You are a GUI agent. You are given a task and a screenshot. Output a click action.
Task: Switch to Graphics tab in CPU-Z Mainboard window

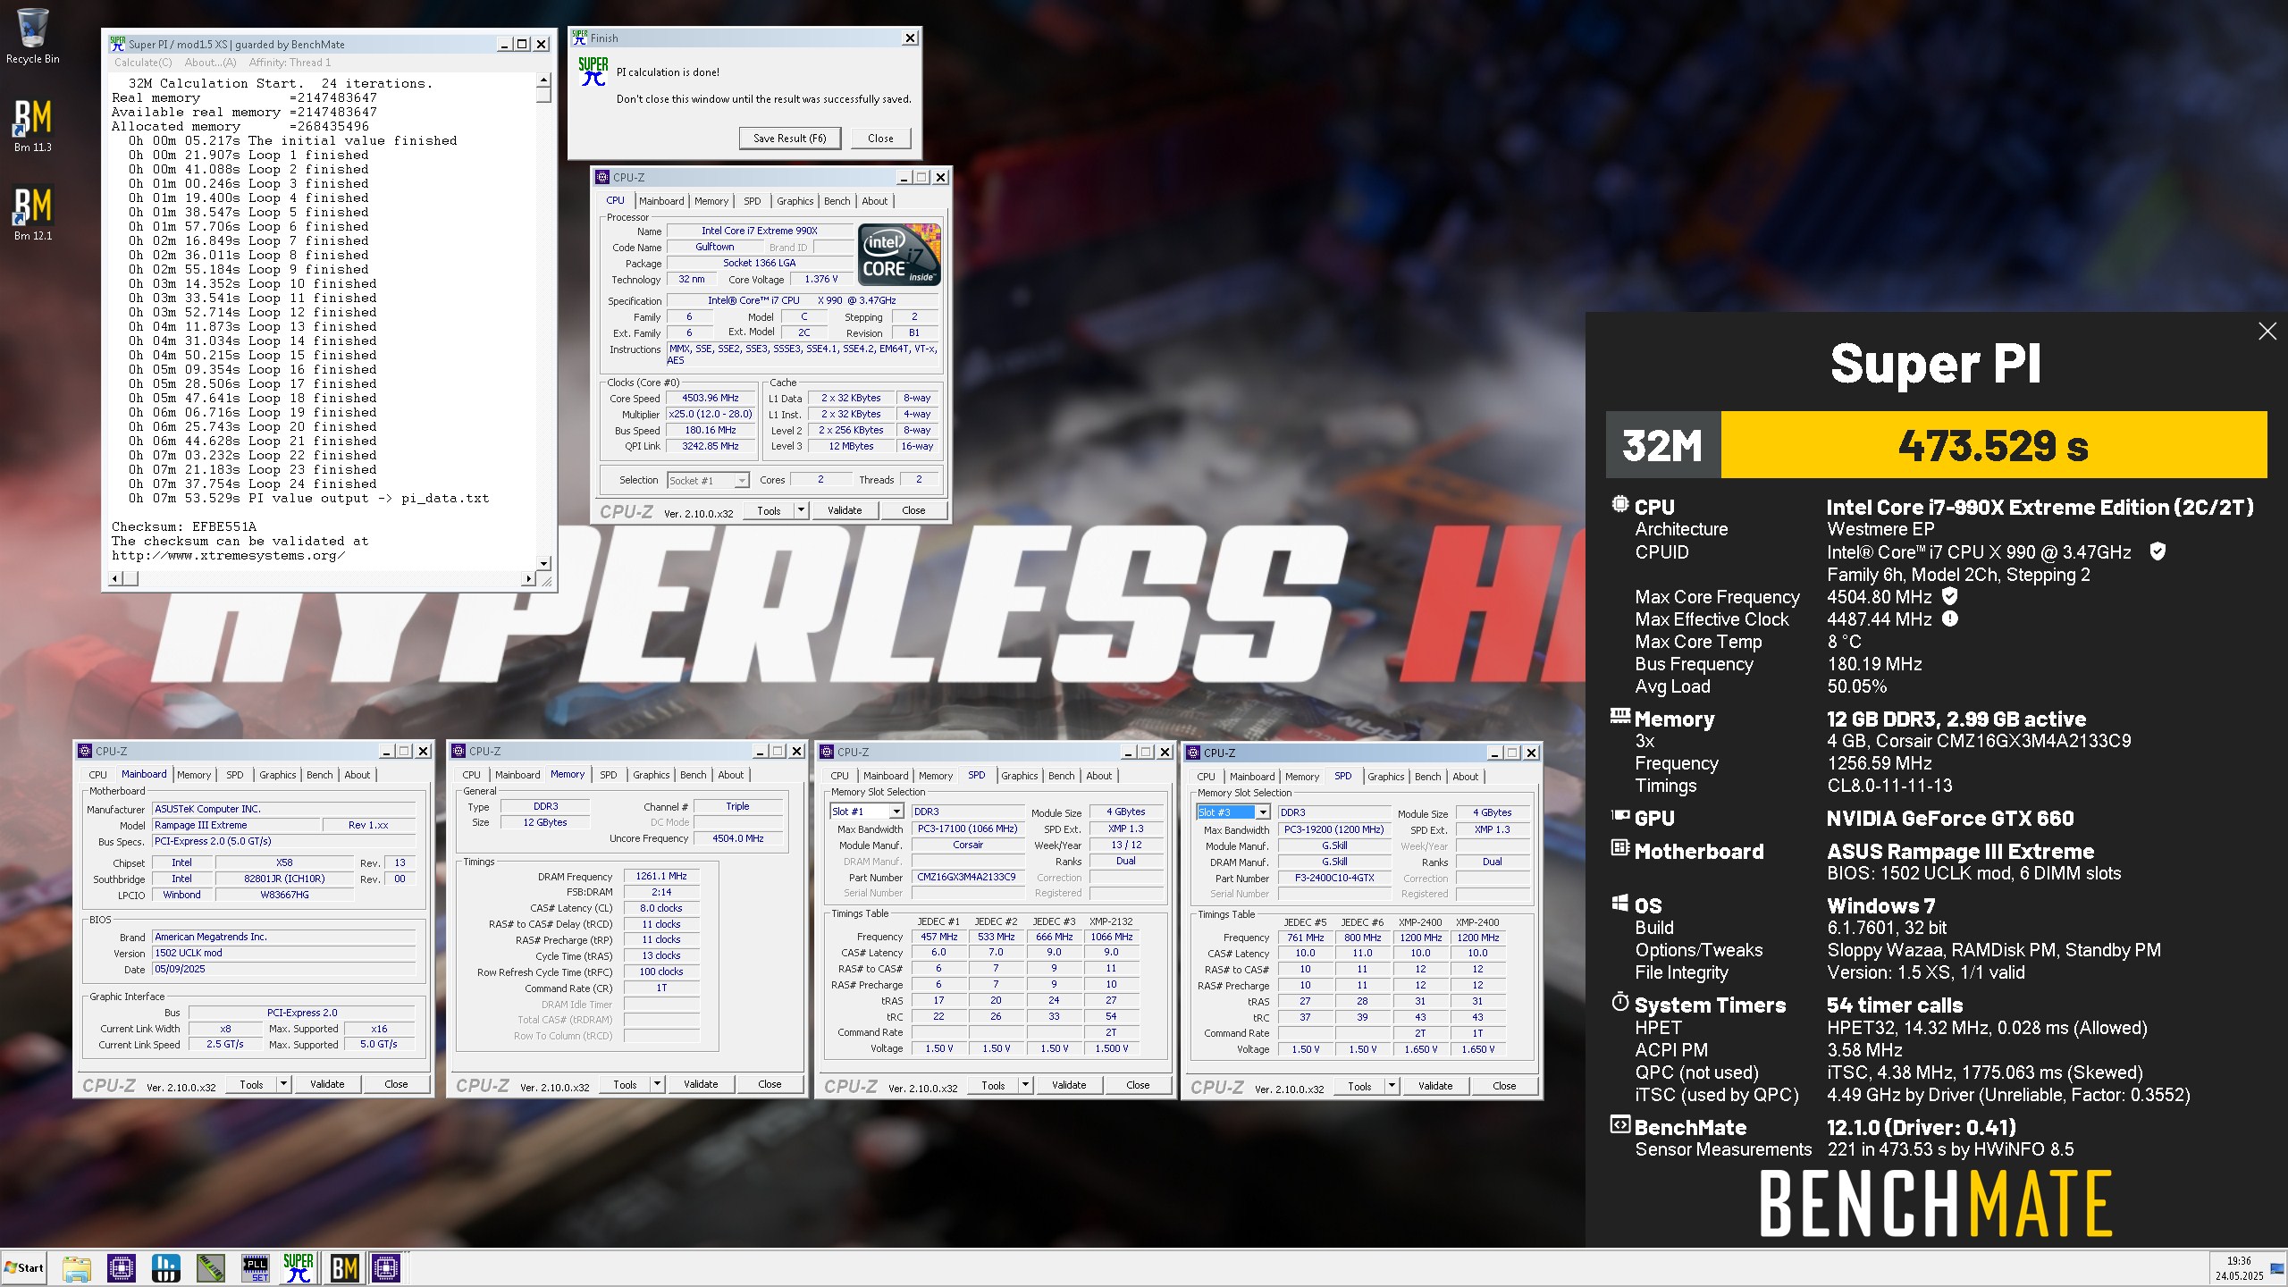pyautogui.click(x=278, y=775)
